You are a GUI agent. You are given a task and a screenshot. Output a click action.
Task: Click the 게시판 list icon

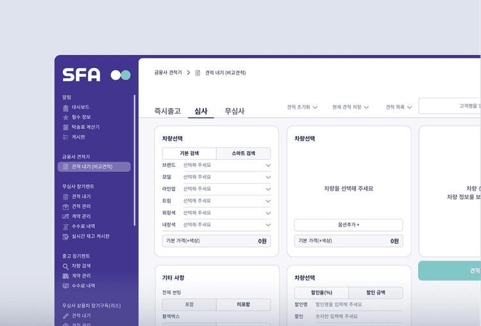[65, 137]
